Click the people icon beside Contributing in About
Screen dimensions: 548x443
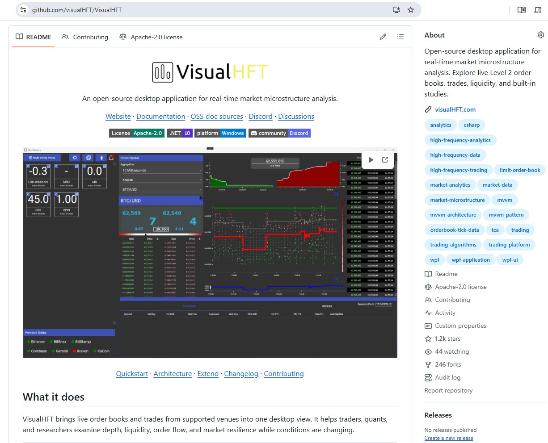428,300
